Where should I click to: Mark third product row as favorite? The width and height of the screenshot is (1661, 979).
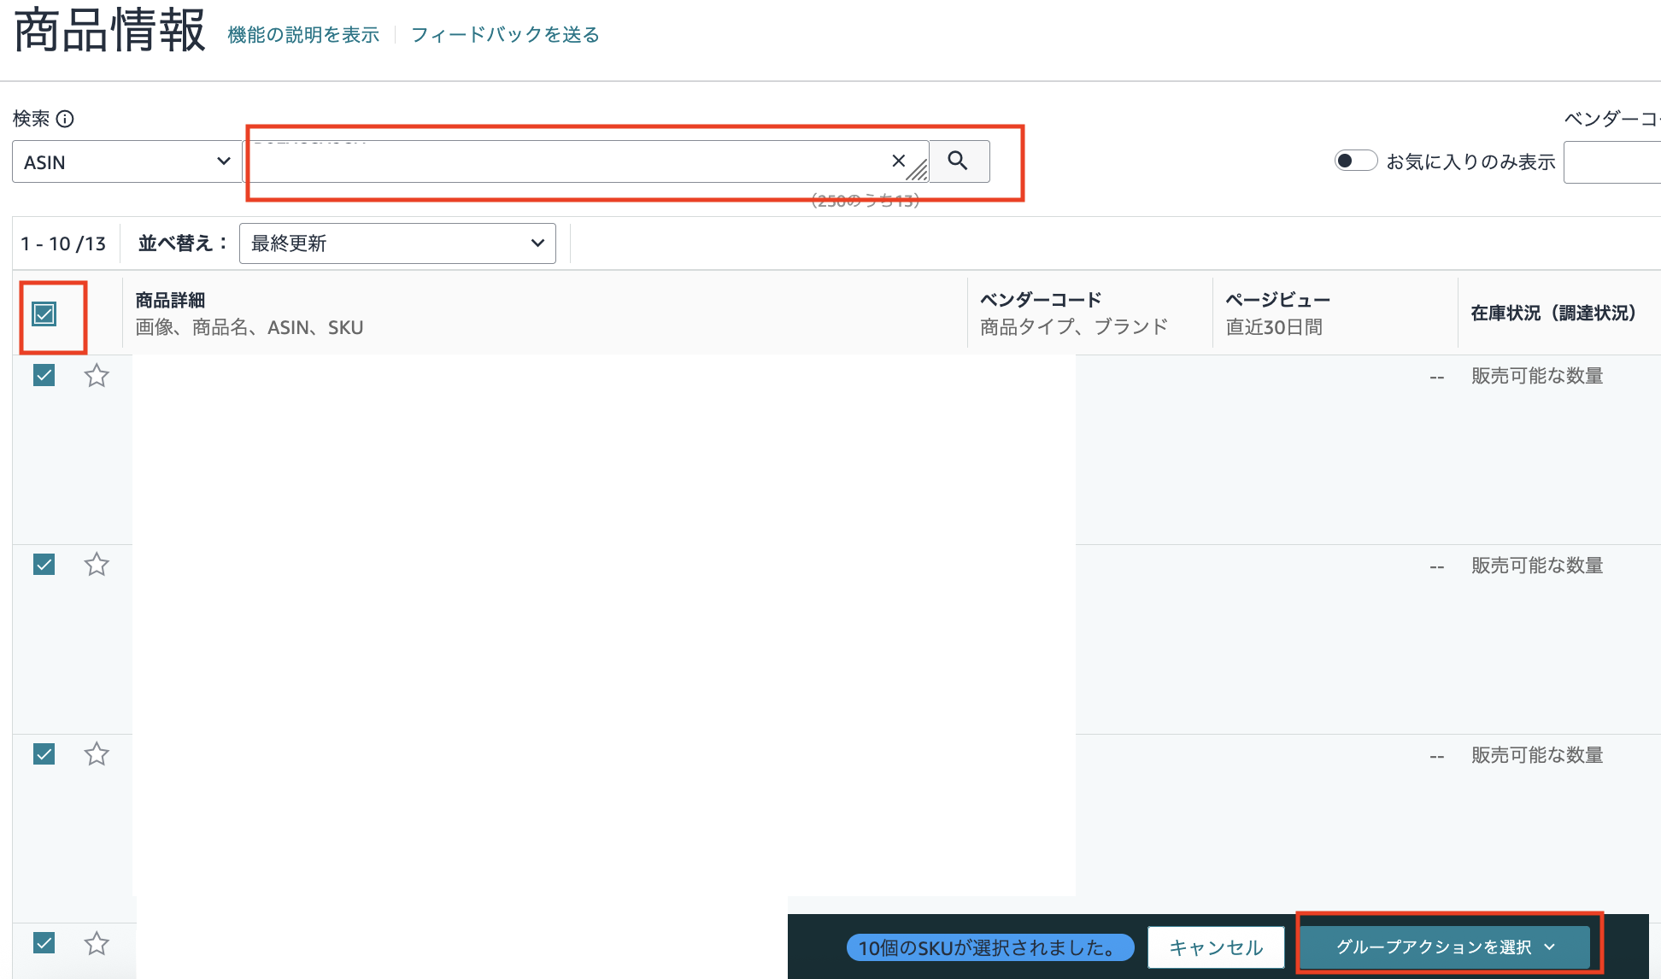(x=97, y=754)
